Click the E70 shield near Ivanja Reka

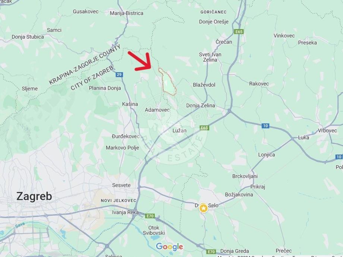[x=150, y=216]
